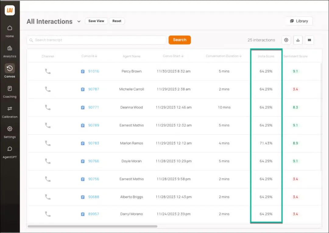Open conversation 90771 link

pyautogui.click(x=94, y=107)
